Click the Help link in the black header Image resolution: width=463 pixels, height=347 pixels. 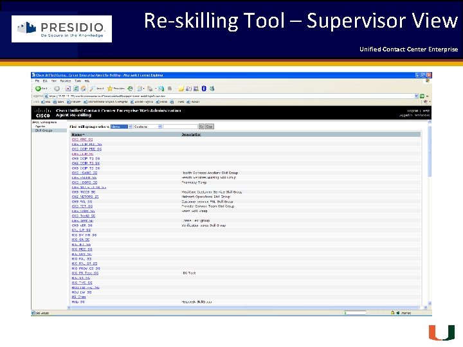pos(426,111)
